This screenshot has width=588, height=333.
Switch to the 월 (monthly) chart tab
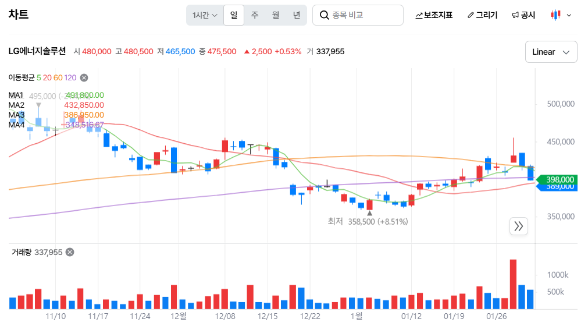(x=276, y=15)
